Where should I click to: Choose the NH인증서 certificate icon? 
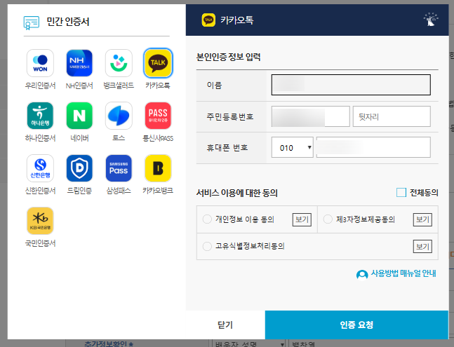79,63
